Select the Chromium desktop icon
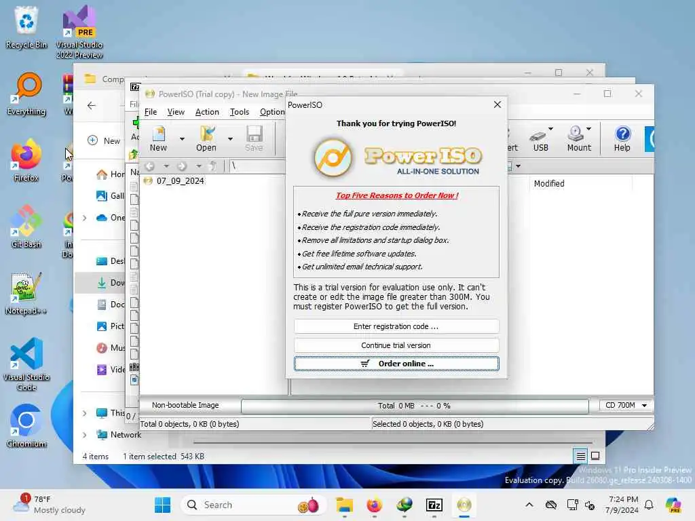The height and width of the screenshot is (521, 695). pyautogui.click(x=26, y=426)
